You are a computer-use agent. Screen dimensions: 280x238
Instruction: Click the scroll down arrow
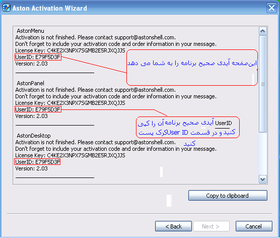tap(262, 179)
